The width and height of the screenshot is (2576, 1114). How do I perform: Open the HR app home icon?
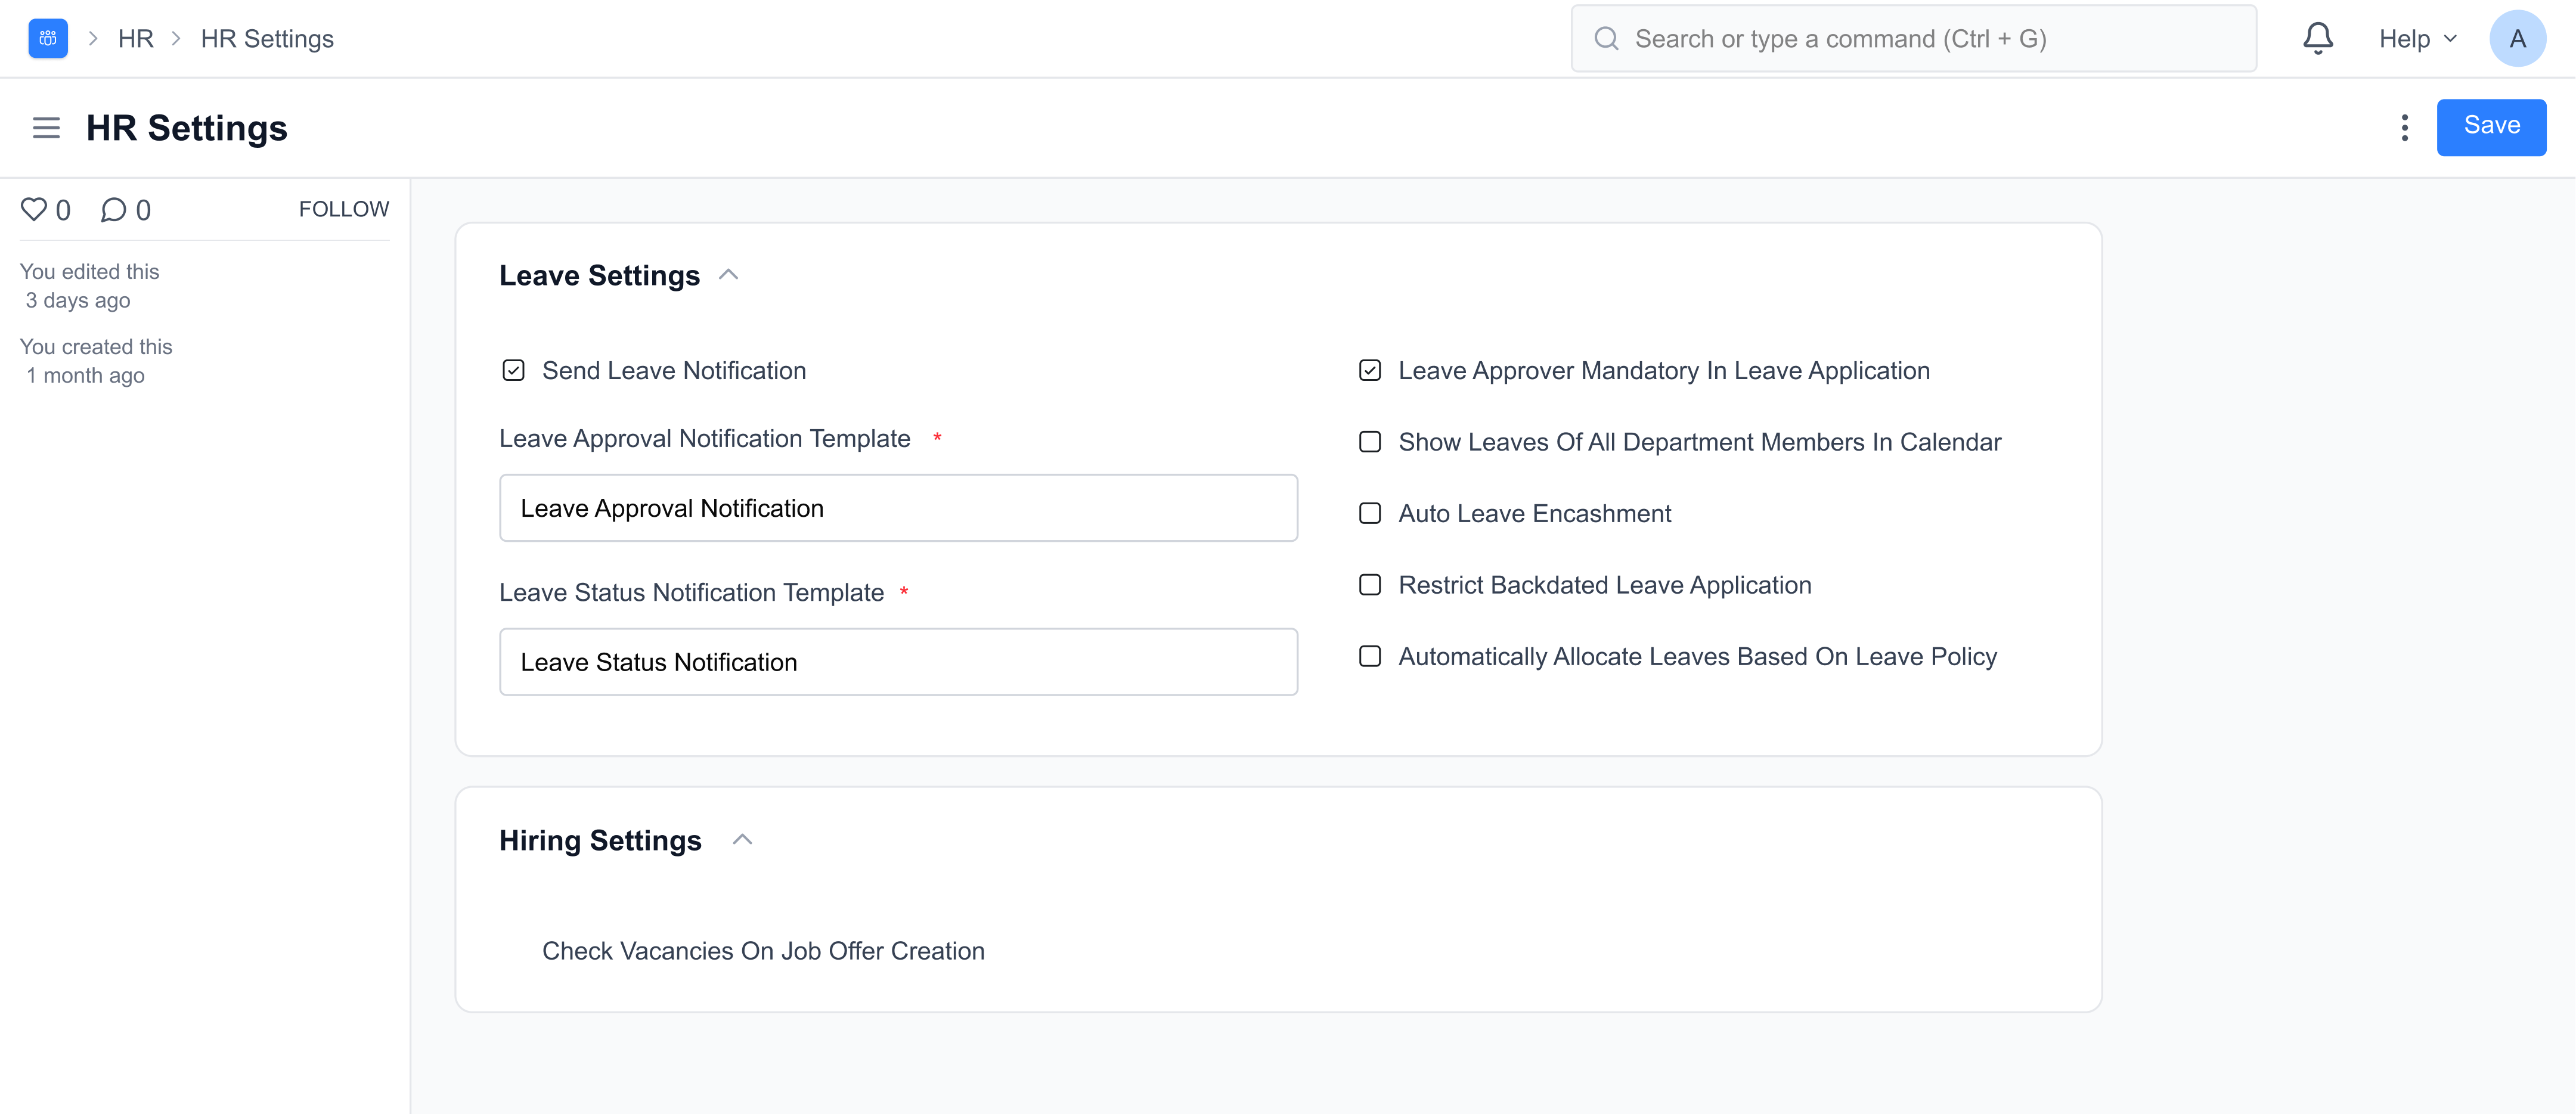[48, 39]
